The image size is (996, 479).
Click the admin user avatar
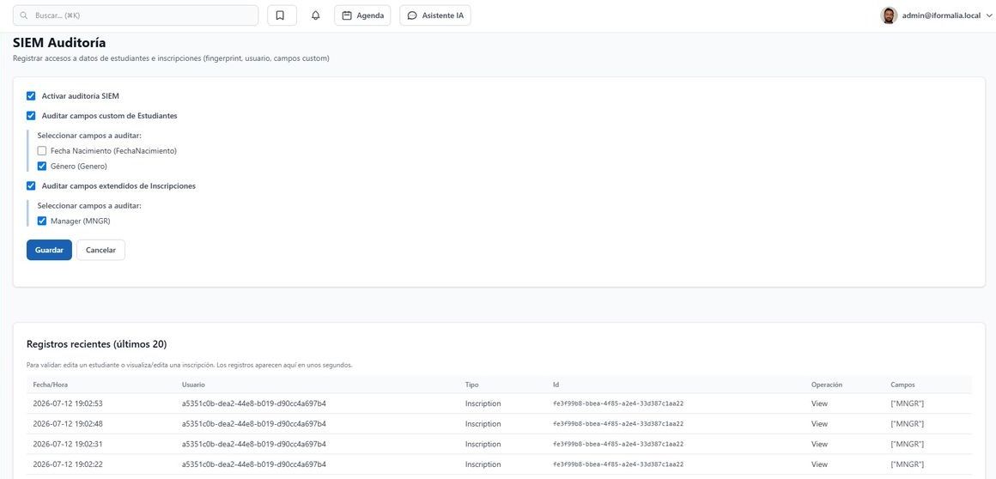889,15
